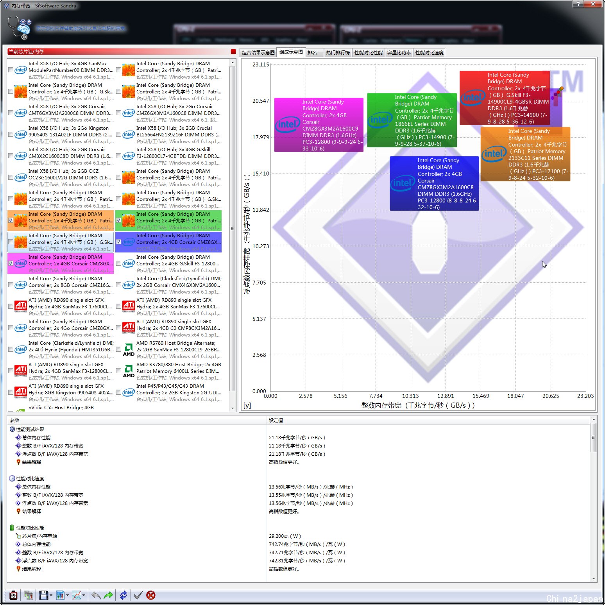Tick checkbox for G.Skill F3-12800CL7-4GBTDD entry
Viewport: 605px width, 605px height.
[119, 156]
